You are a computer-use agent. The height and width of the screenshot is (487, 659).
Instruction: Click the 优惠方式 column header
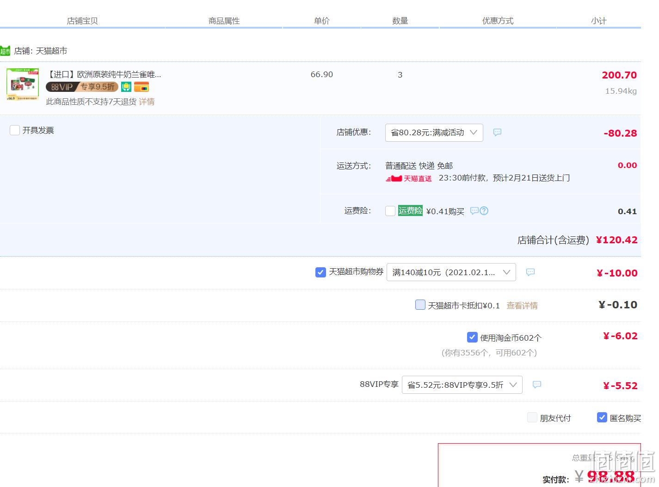[498, 21]
